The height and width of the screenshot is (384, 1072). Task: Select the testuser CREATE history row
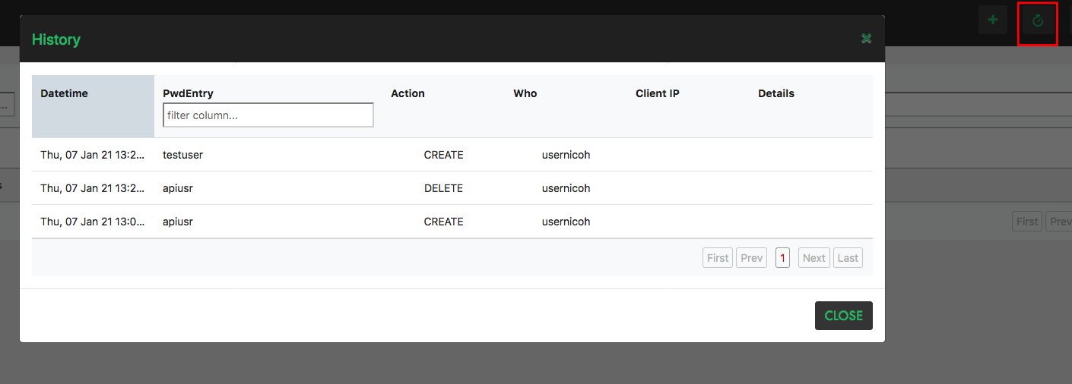tap(452, 155)
